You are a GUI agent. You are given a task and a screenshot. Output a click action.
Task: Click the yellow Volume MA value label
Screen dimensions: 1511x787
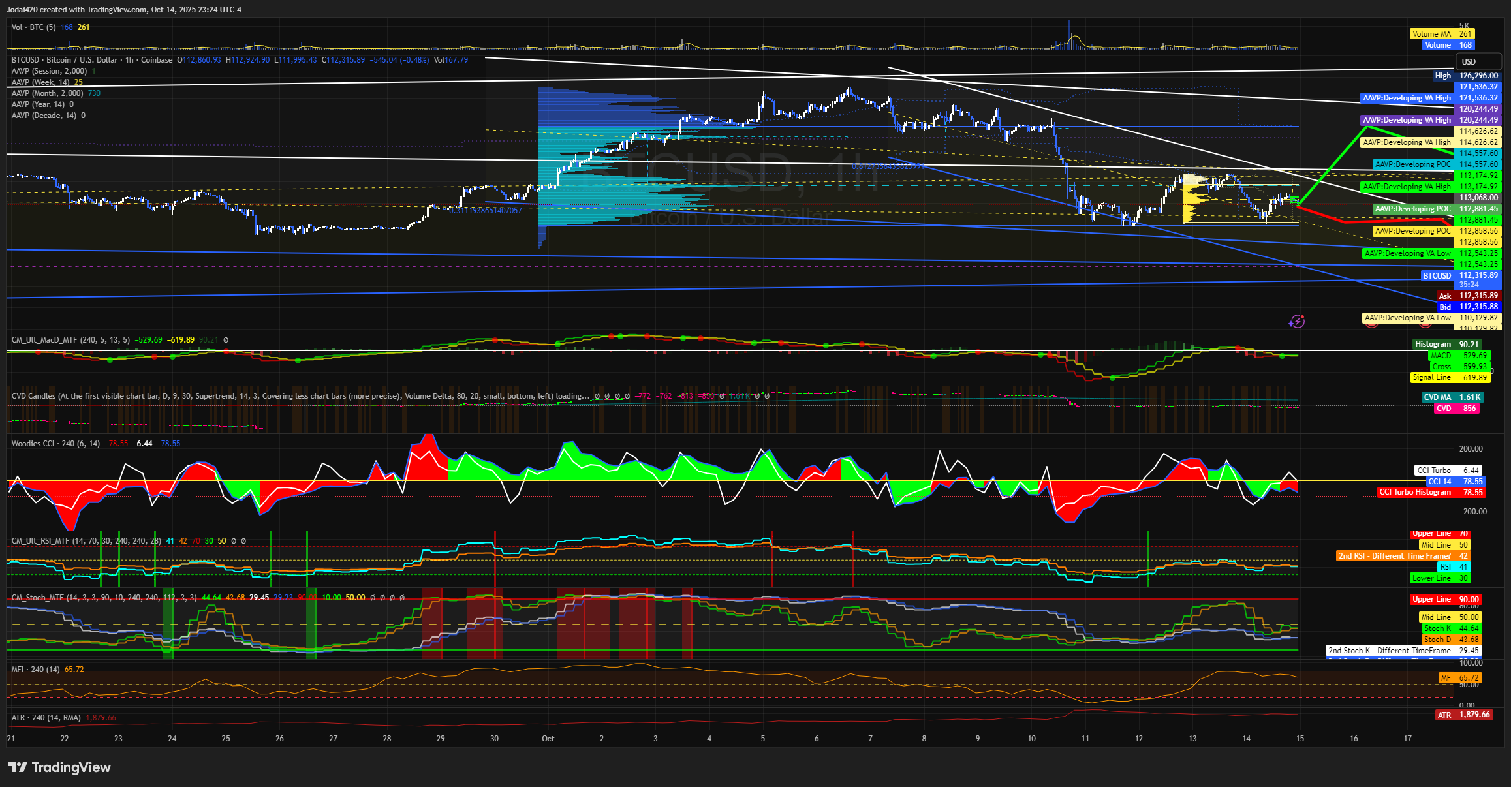point(1465,34)
